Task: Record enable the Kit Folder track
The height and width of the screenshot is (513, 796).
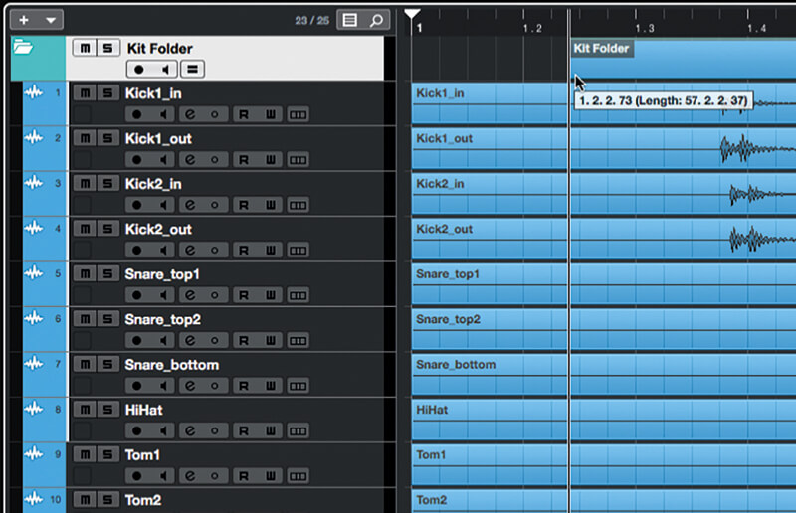Action: (138, 69)
